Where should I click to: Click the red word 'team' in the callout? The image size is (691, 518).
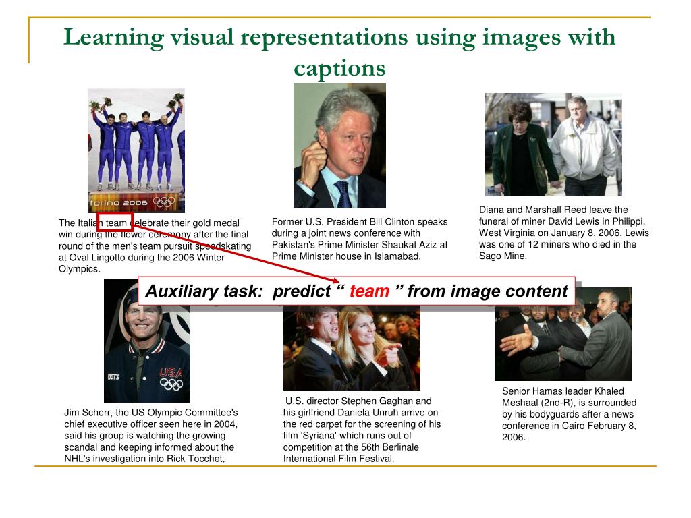click(x=369, y=291)
